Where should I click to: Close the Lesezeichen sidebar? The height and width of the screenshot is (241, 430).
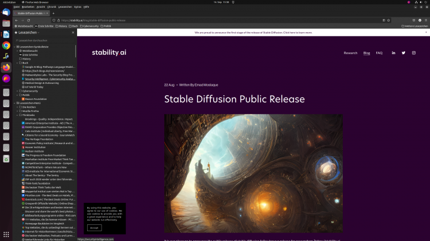tap(73, 33)
